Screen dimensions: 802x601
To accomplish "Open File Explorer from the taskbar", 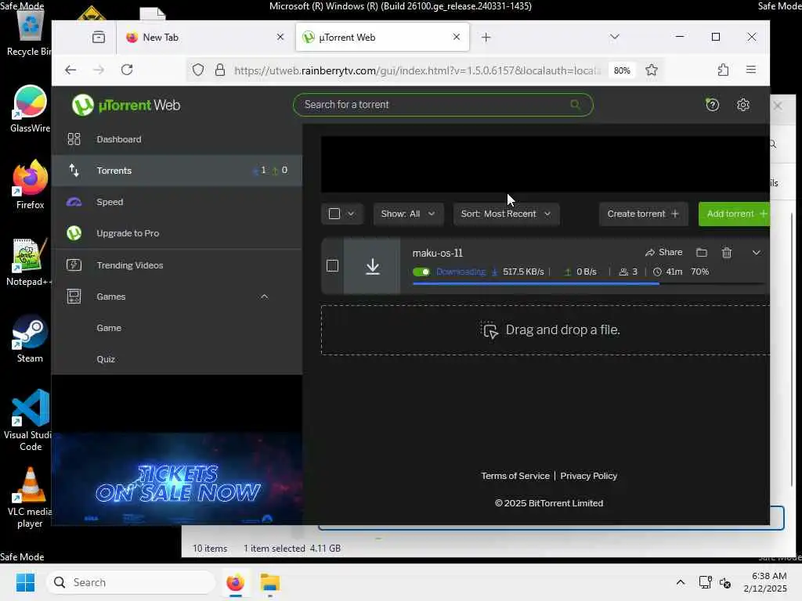I will tap(269, 582).
